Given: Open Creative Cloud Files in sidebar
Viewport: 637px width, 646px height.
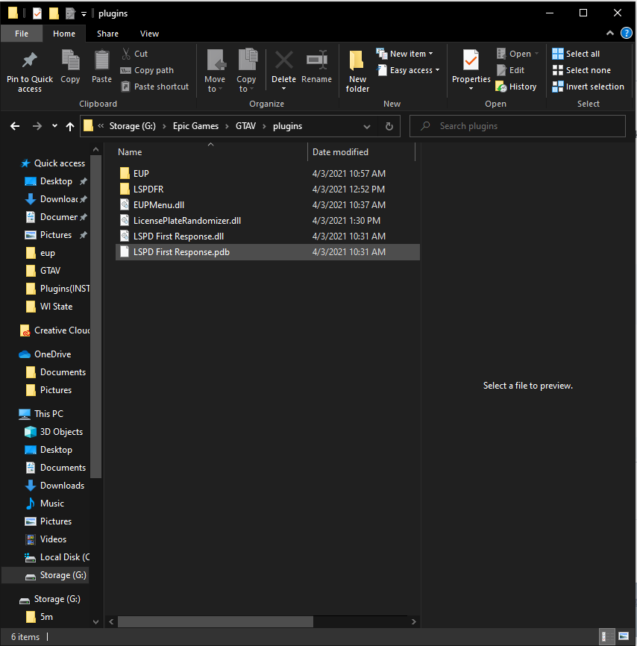Looking at the screenshot, I should click(x=54, y=330).
